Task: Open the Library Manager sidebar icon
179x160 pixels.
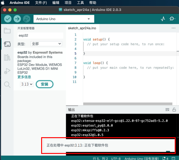Action: tap(7, 57)
